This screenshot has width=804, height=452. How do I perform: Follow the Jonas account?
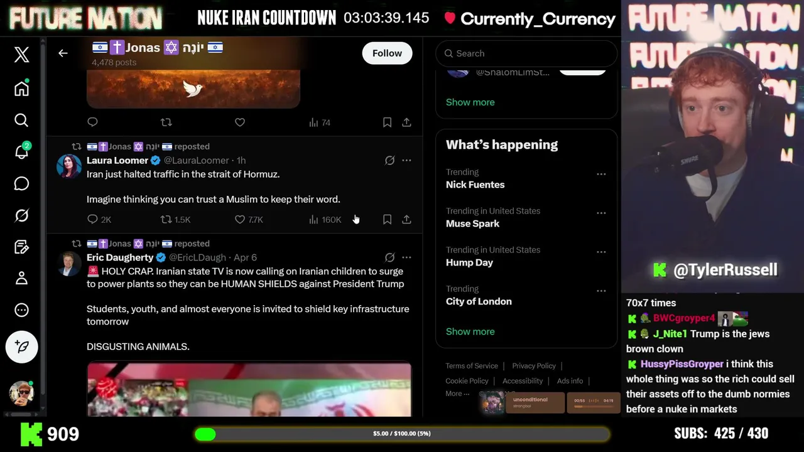coord(387,53)
